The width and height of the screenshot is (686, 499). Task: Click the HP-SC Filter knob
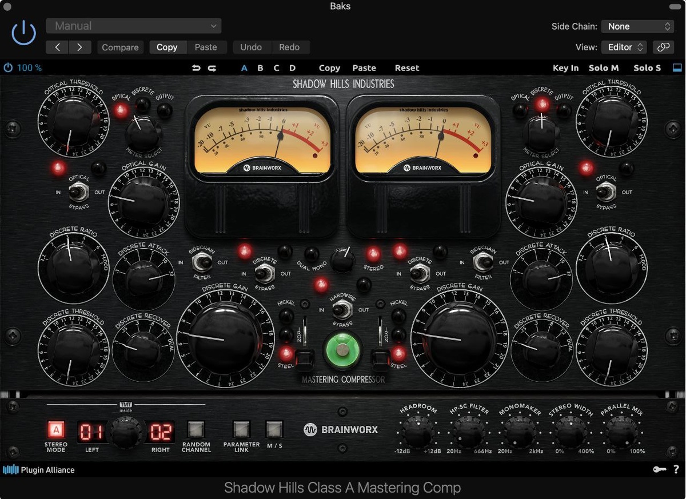[468, 432]
